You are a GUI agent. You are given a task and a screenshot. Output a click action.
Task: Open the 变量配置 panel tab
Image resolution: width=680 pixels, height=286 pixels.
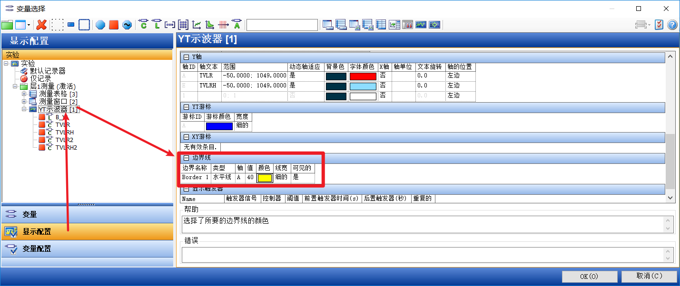(x=87, y=249)
